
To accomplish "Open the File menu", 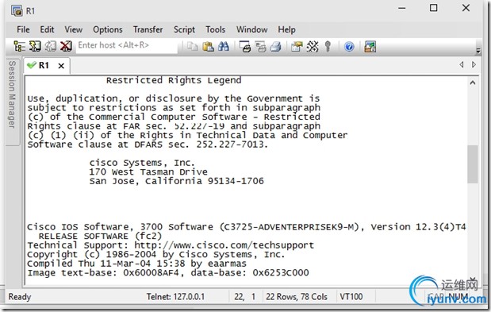I will (23, 29).
